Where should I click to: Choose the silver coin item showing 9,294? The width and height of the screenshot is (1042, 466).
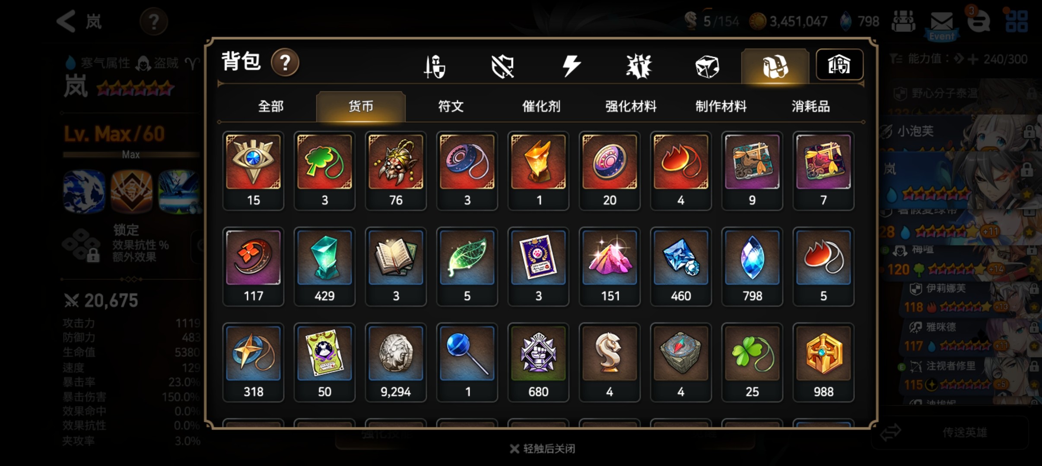point(396,362)
